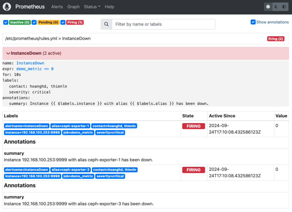Screen dimensions: 292x212
Task: Click the yellow Pending (0) badge
Action: [x=48, y=22]
